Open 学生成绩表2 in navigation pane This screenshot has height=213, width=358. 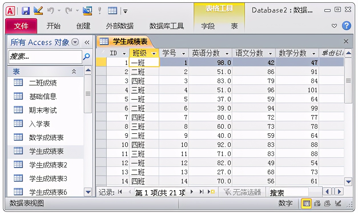[x=48, y=165]
